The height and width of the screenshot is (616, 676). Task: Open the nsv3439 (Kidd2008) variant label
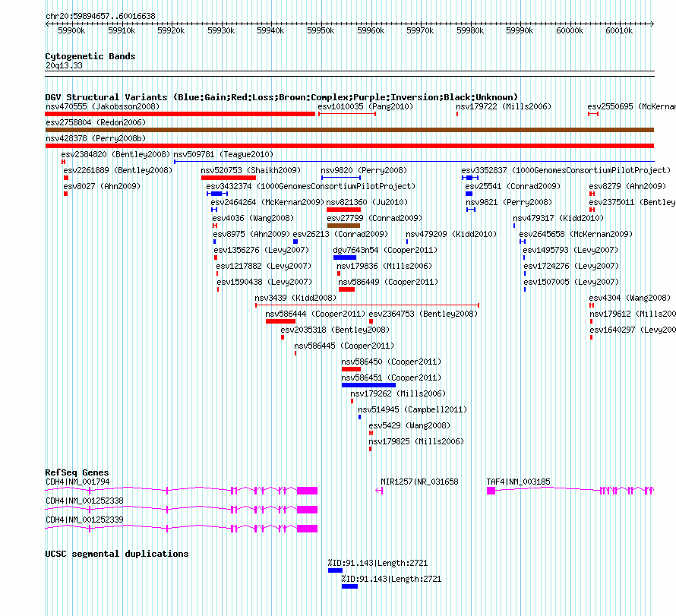295,298
